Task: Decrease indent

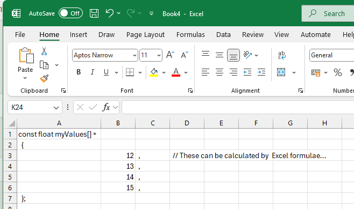Action: 247,72
